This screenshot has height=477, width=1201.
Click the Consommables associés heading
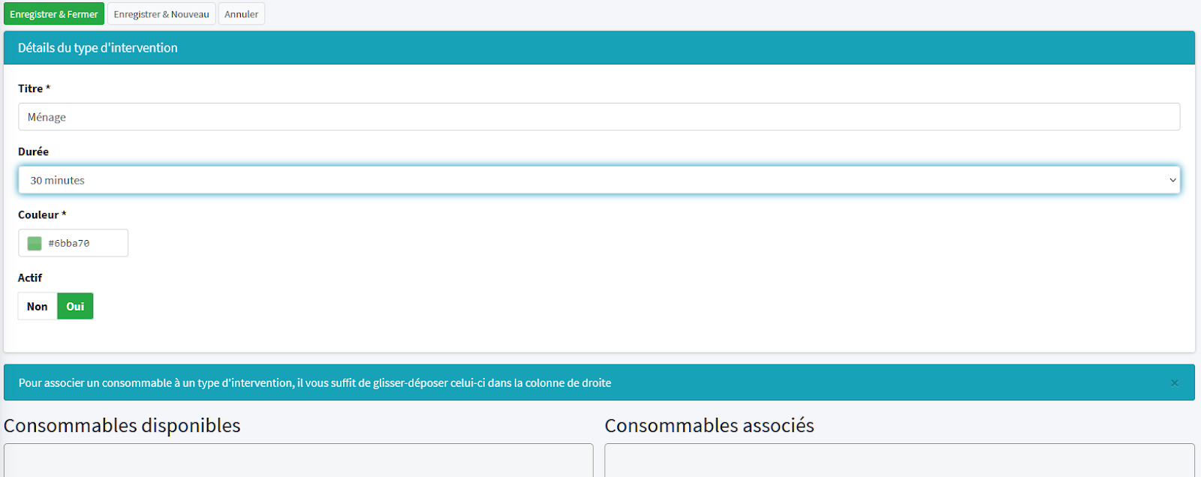pyautogui.click(x=709, y=425)
